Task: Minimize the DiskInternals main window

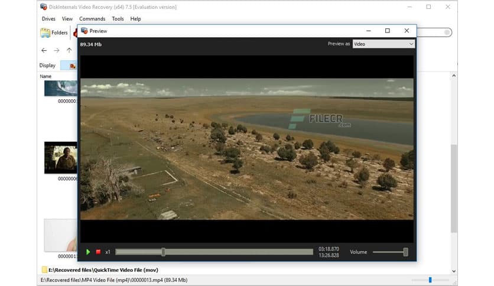Action: pos(409,7)
